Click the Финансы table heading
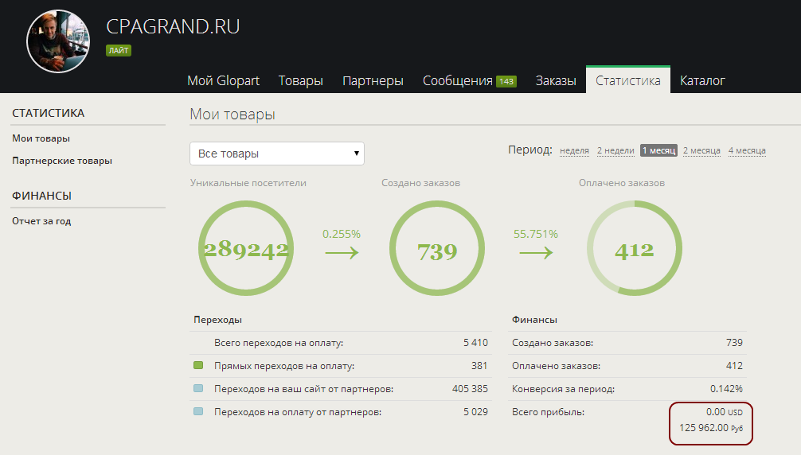This screenshot has height=455, width=801. pos(534,320)
